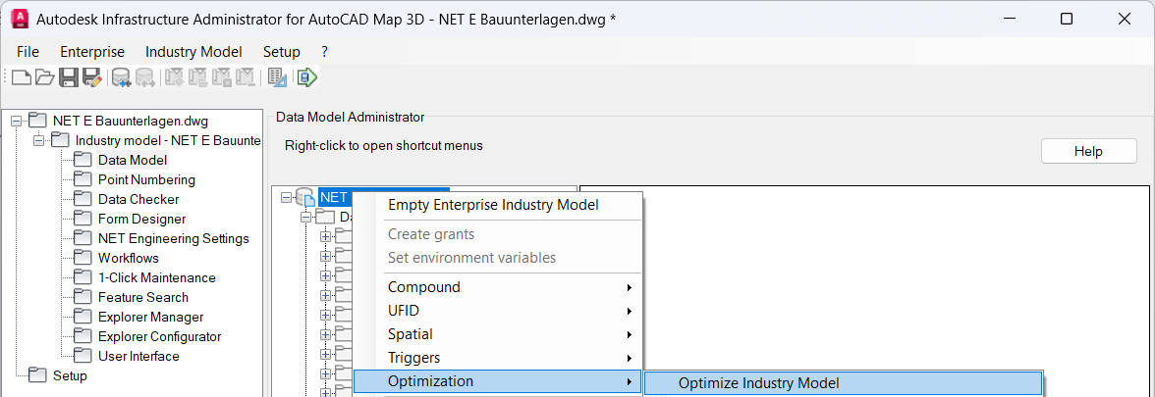The image size is (1155, 397).
Task: Click the Autodesk app logo in title bar
Action: click(x=19, y=19)
